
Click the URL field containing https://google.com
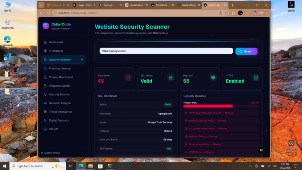point(166,51)
